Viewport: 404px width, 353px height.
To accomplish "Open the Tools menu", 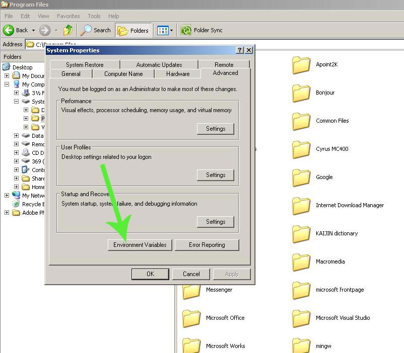I will (94, 16).
